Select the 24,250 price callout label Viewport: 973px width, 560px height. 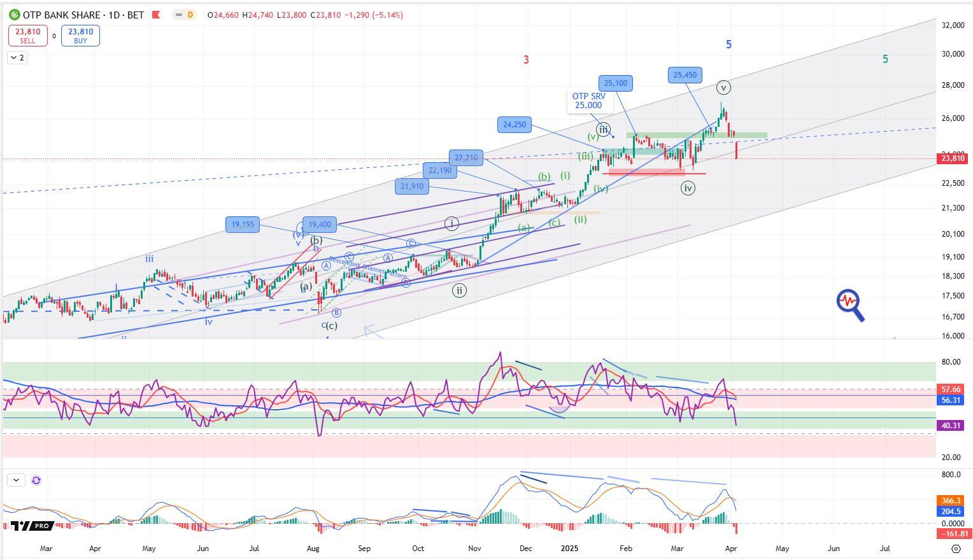coord(515,125)
